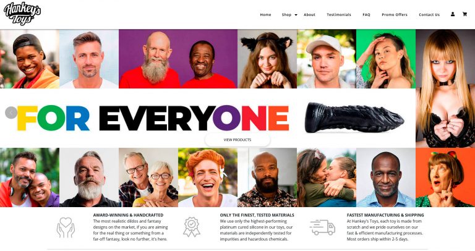
Task: Go to the About page
Action: point(309,15)
